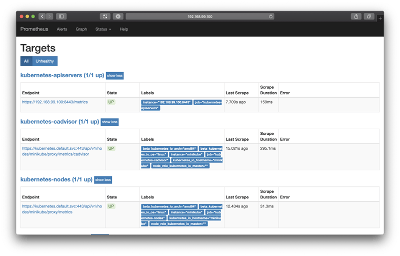Image resolution: width=400 pixels, height=256 pixels.
Task: Collapse kubernetes-nodes with show less
Action: (103, 180)
